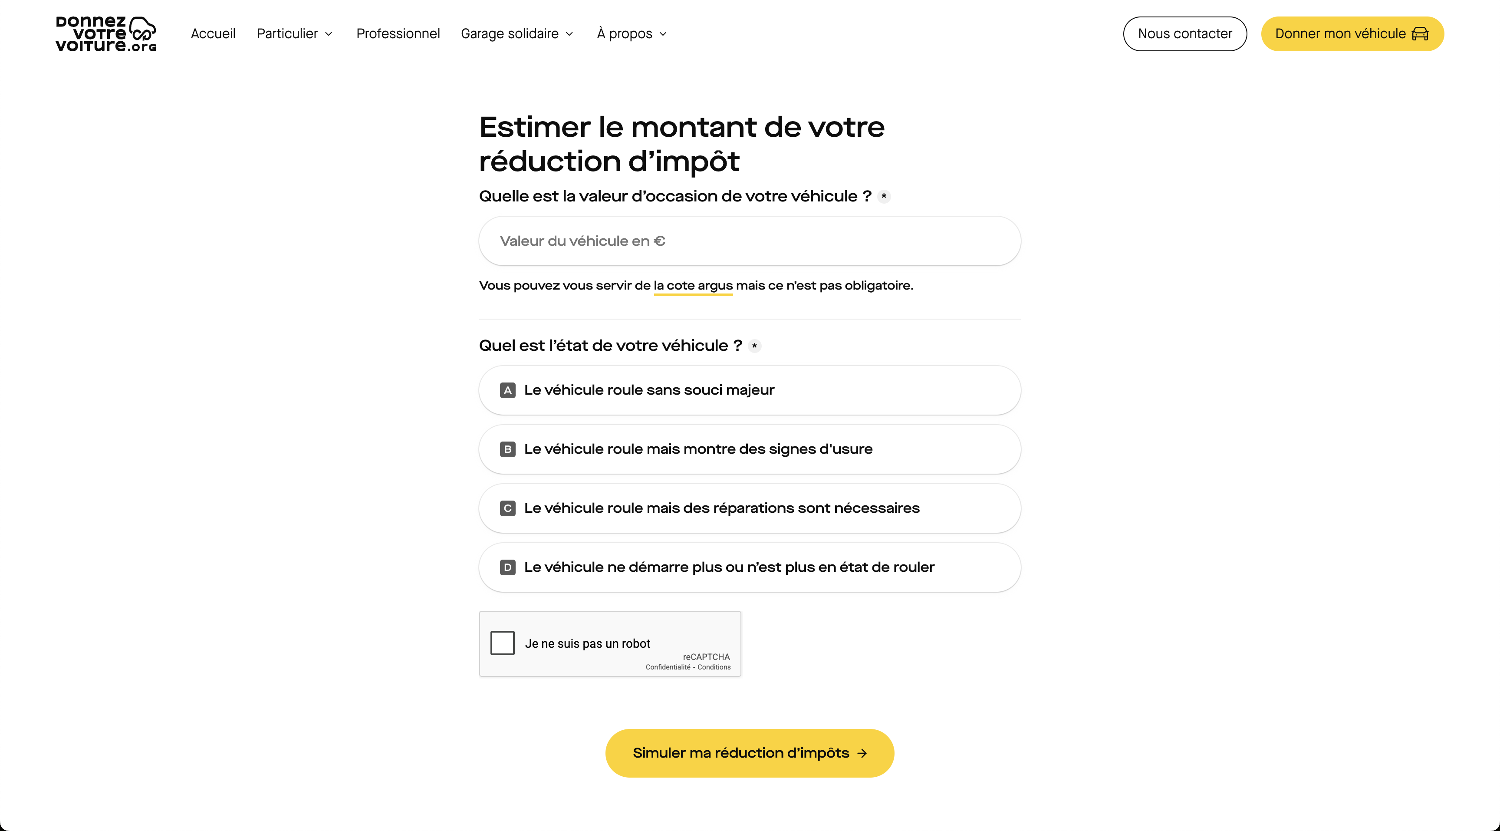Image resolution: width=1500 pixels, height=831 pixels.
Task: Go to the Accueil page
Action: click(213, 34)
